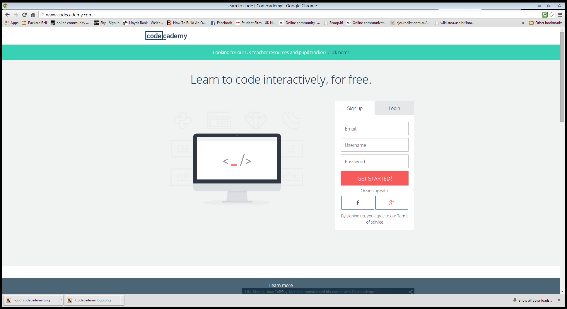
Task: Focus the Email input field
Action: click(x=375, y=128)
